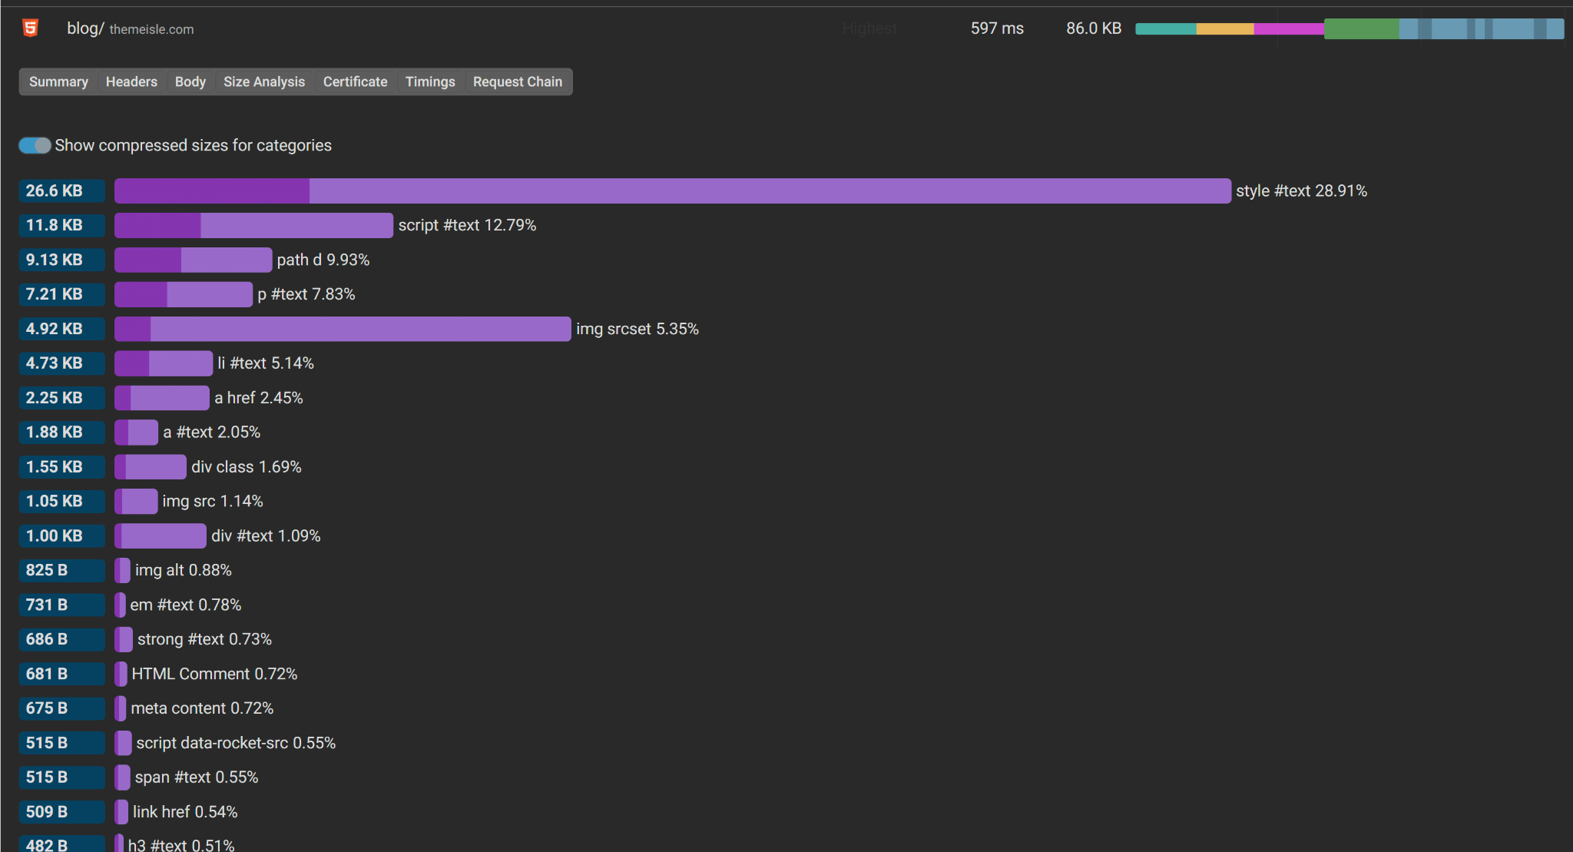Click green segment in waterfall timing bar

pos(1361,29)
